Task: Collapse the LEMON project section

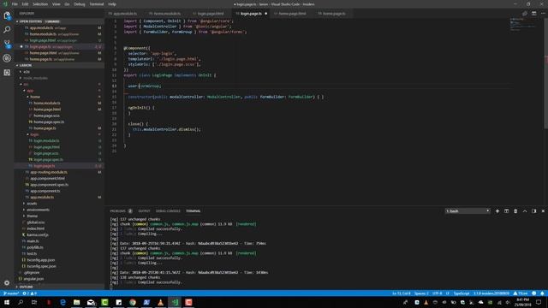Action: pos(24,65)
